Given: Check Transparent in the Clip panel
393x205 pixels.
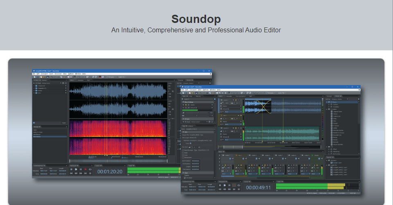Looking at the screenshot, I should click(x=183, y=158).
